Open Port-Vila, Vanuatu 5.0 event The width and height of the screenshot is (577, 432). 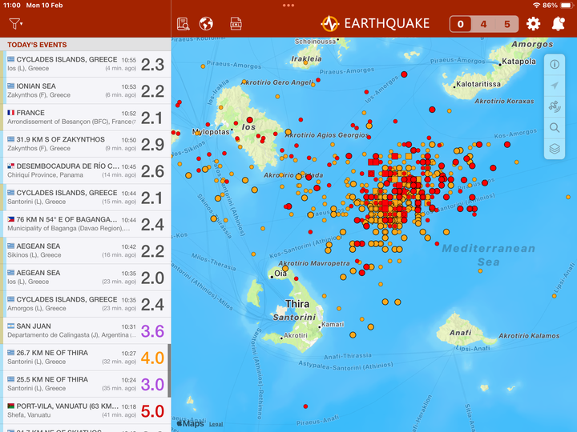[x=85, y=411]
